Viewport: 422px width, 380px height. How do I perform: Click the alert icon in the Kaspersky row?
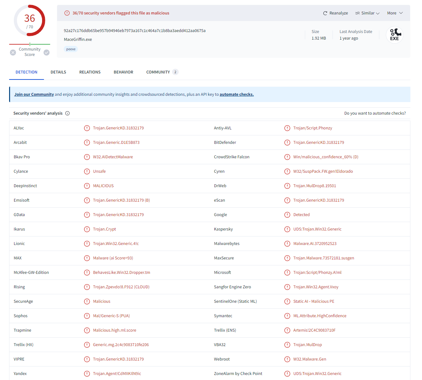[287, 229]
